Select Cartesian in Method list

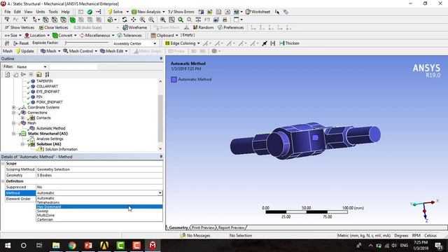coord(99,219)
